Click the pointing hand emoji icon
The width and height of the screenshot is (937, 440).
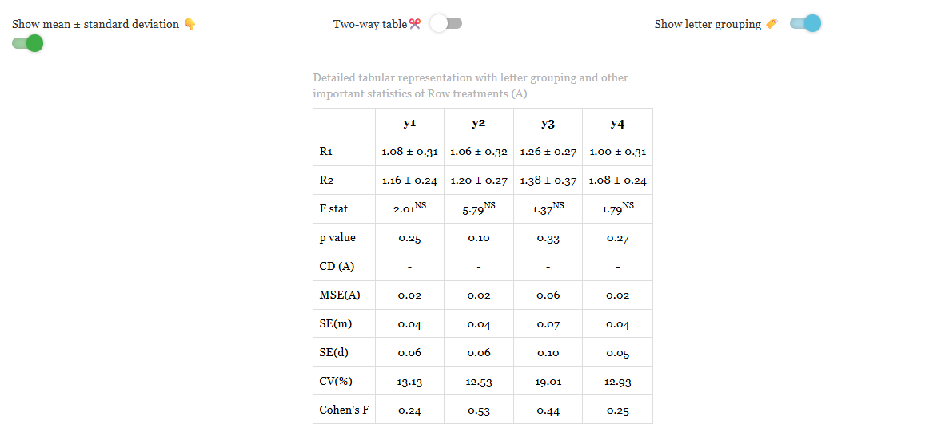point(189,25)
